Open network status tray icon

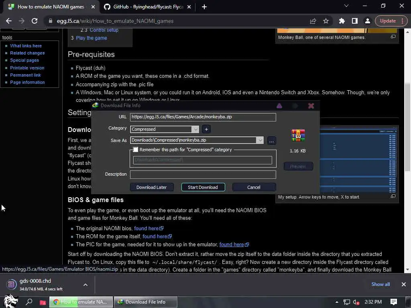[346, 302]
